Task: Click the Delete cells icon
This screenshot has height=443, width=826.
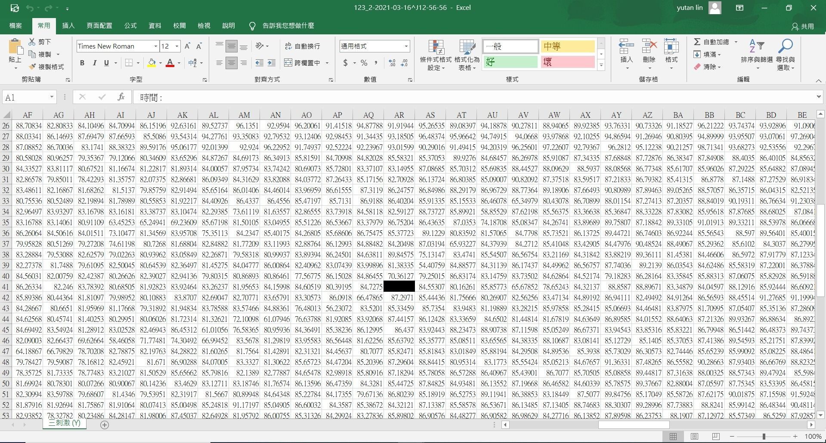Action: point(649,46)
